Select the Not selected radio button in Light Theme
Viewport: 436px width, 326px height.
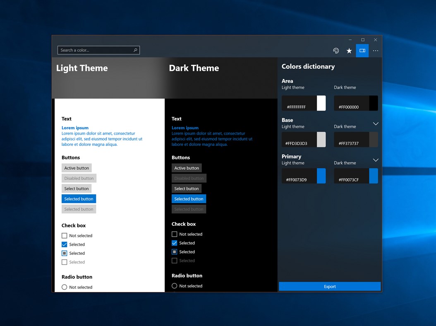(x=65, y=287)
